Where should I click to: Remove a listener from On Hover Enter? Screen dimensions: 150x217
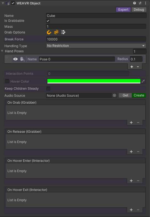pyautogui.click(x=138, y=181)
